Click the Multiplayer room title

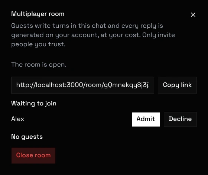(x=38, y=14)
